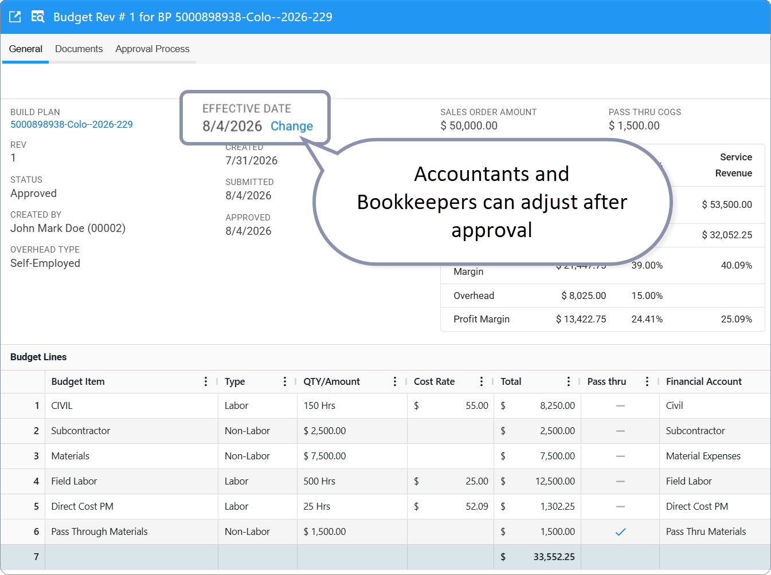Click the Budget Lines section heading
771x575 pixels.
pyautogui.click(x=38, y=357)
